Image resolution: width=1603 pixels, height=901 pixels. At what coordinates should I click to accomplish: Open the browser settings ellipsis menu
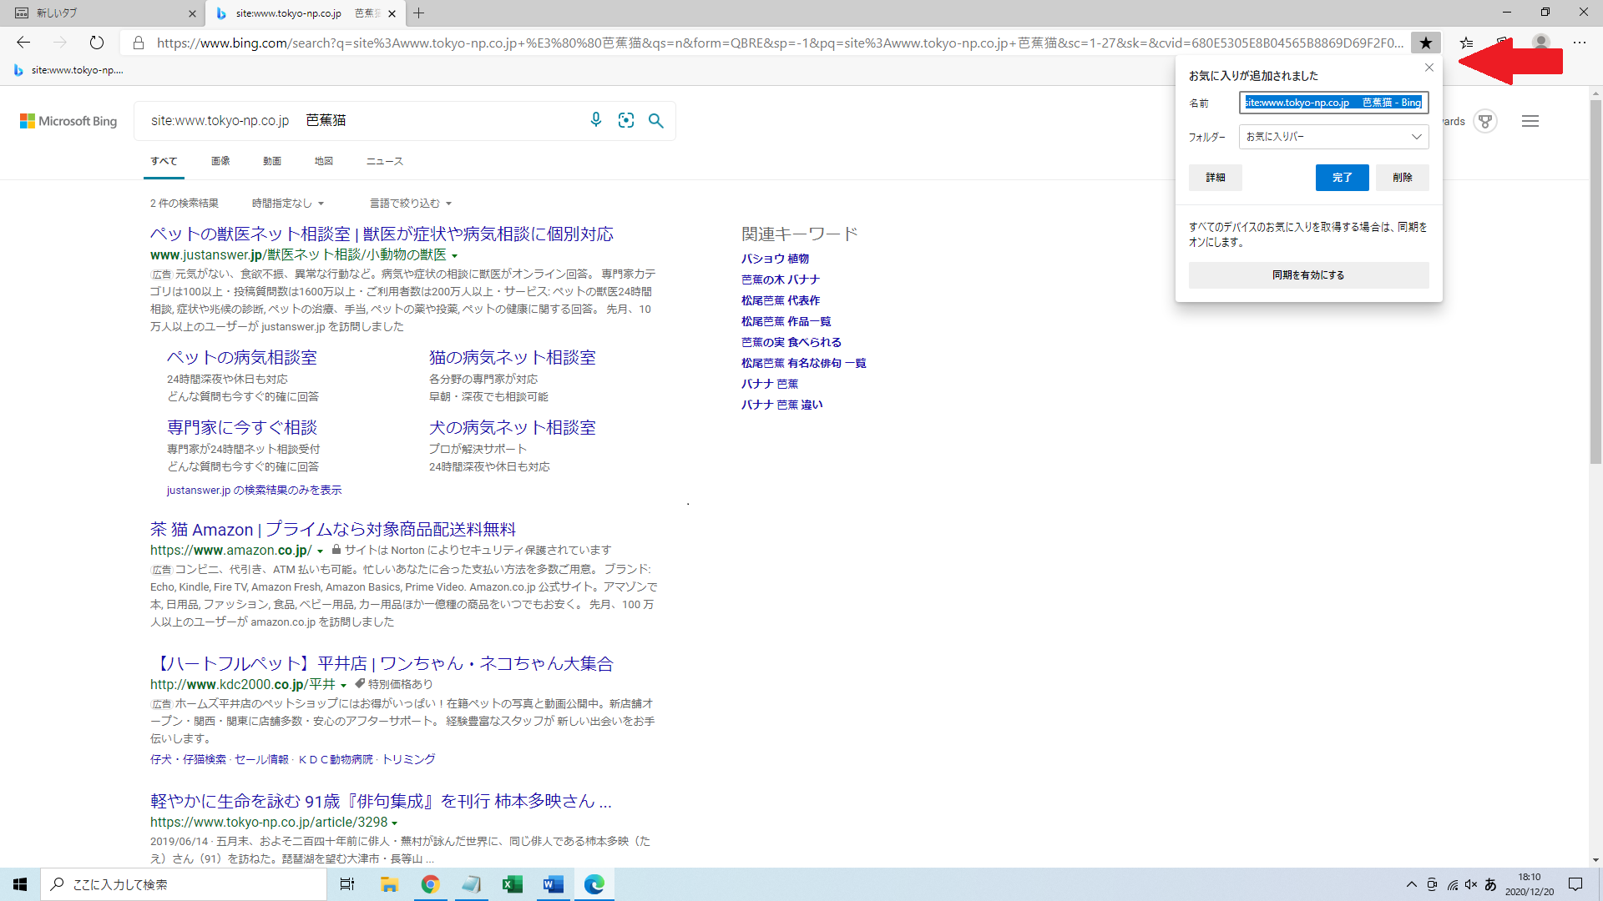1580,43
